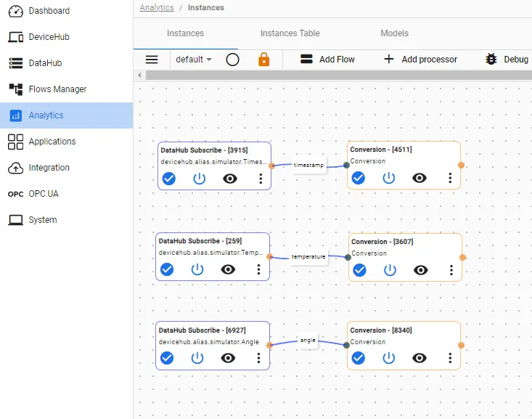Click eye icon on DataHub Subscribe [6927]

(228, 358)
